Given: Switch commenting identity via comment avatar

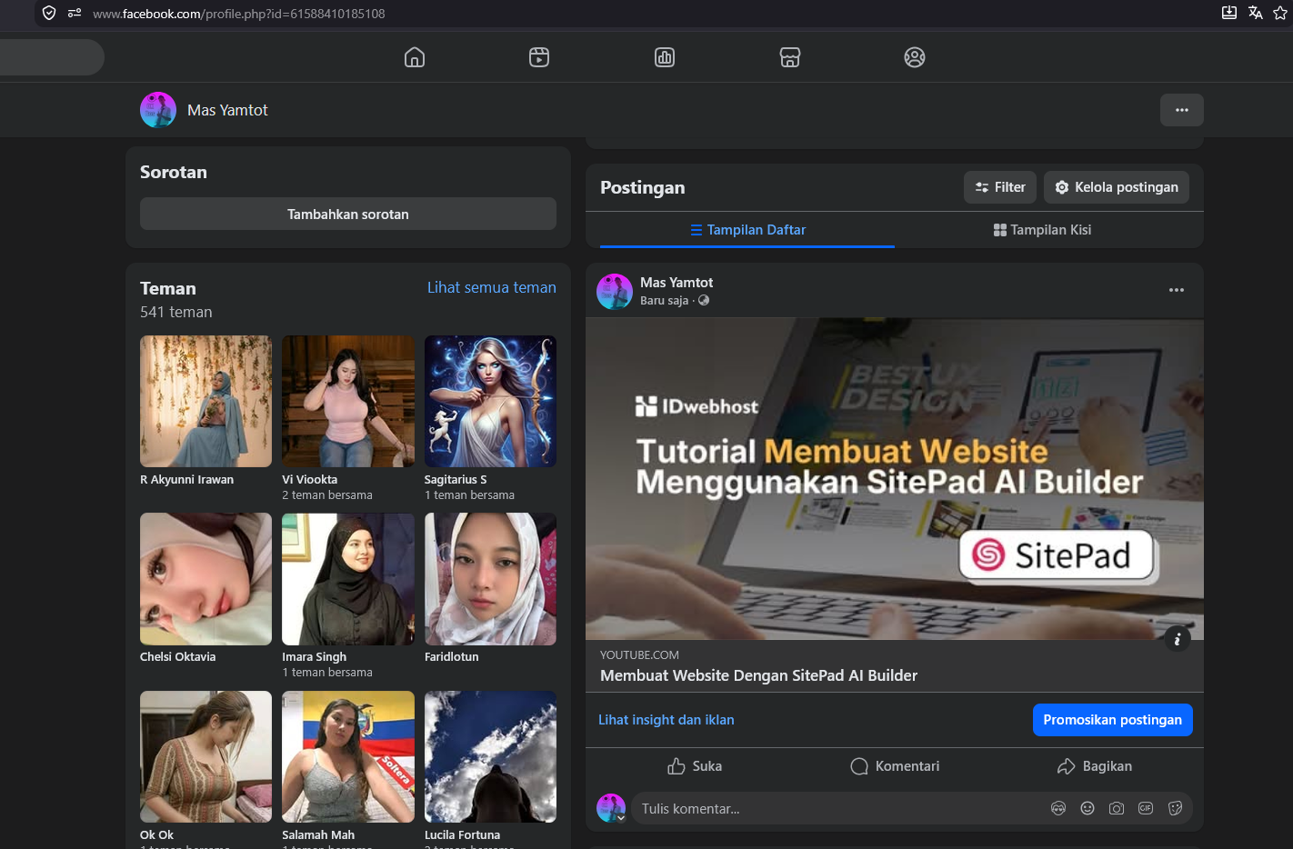Looking at the screenshot, I should [x=611, y=808].
